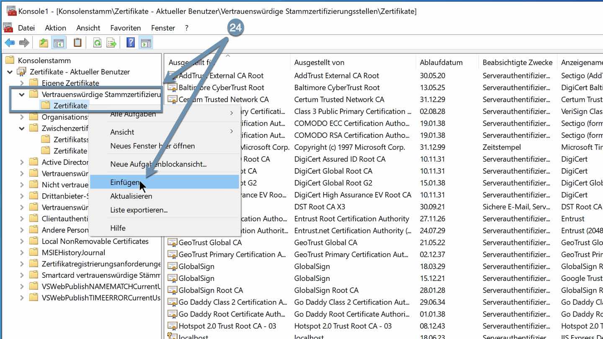The width and height of the screenshot is (603, 339).
Task: Toggle the Action pane show/hide toolbar icon
Action: tap(146, 43)
